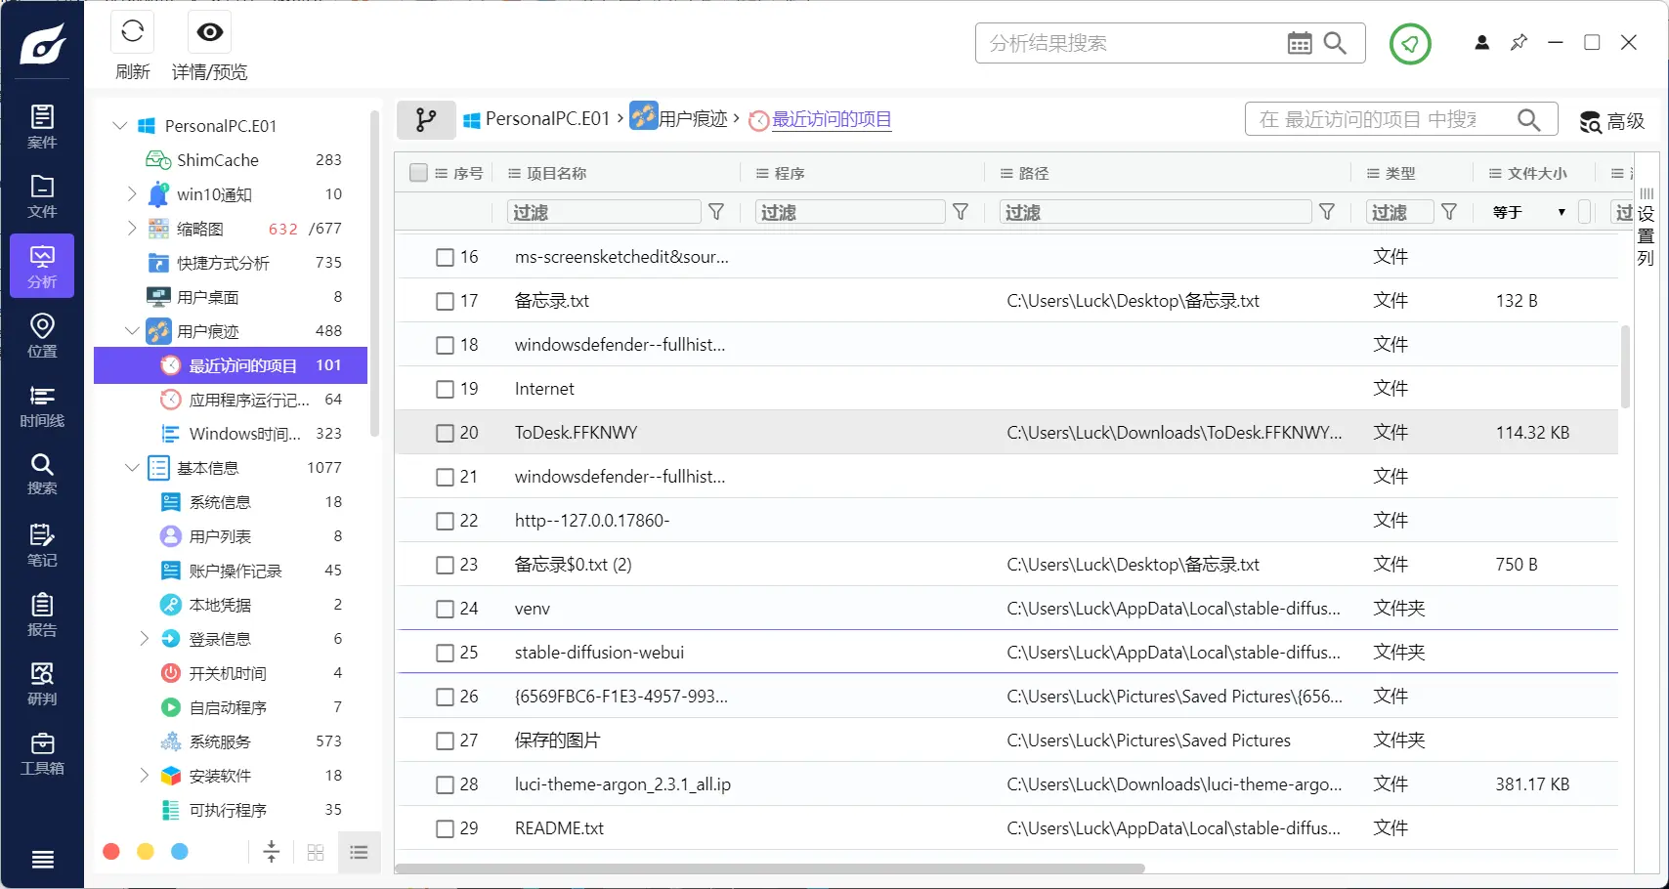
Task: Open the 案件 (case) sidebar section
Action: [42, 127]
